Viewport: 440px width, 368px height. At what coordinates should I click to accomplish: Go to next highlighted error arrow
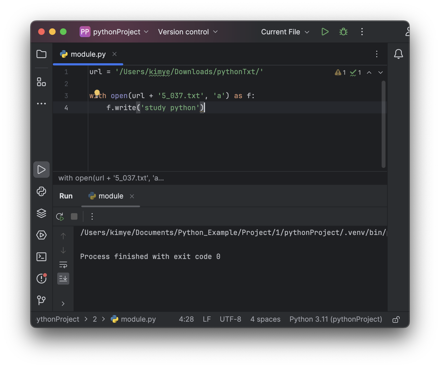tap(381, 73)
